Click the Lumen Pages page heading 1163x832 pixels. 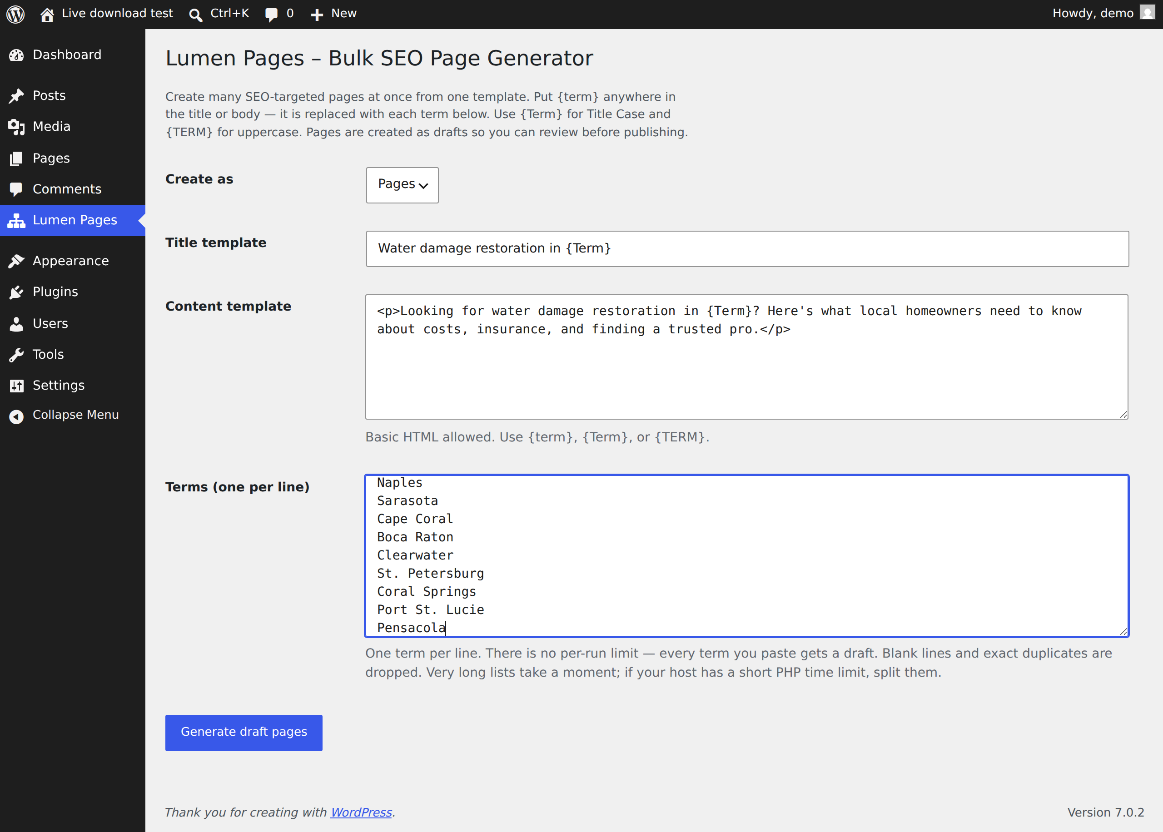tap(379, 59)
